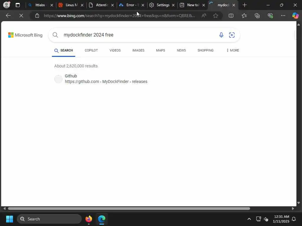Add this page to favorites star

coord(216,16)
